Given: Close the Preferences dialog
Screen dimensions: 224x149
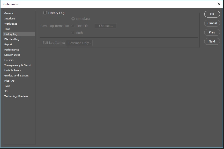Looking at the screenshot, I should [x=219, y=4].
